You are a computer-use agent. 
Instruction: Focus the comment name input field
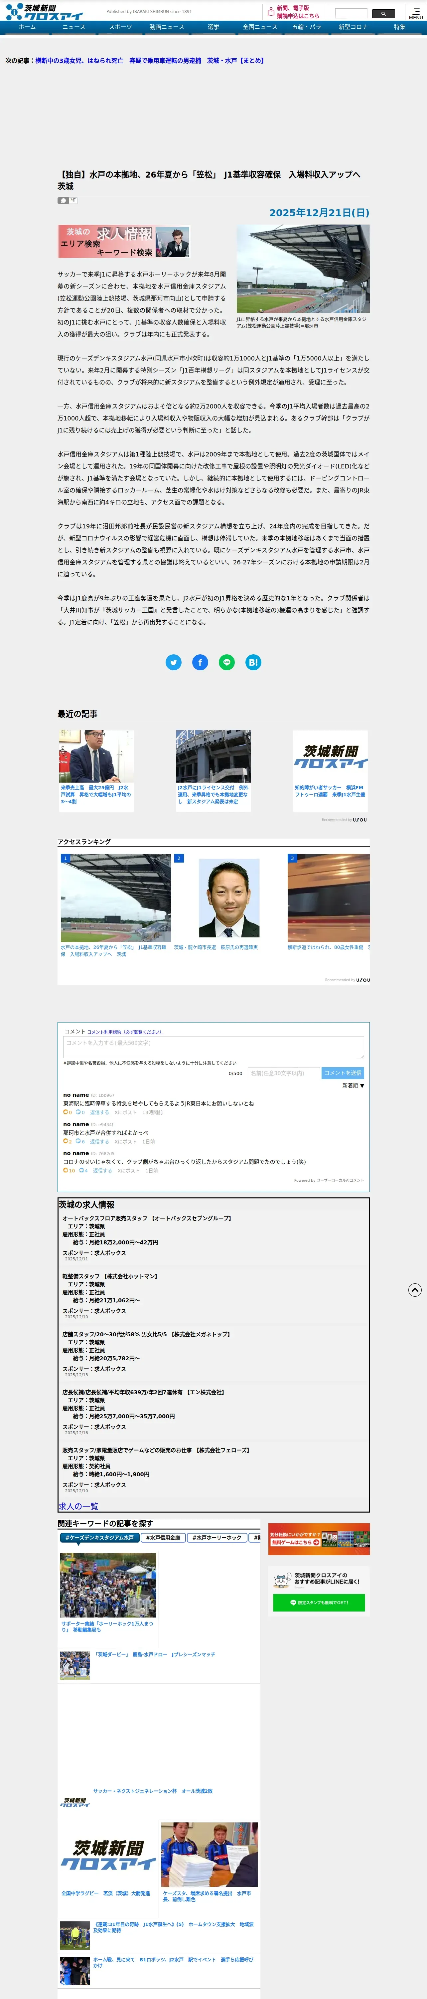click(x=283, y=1072)
